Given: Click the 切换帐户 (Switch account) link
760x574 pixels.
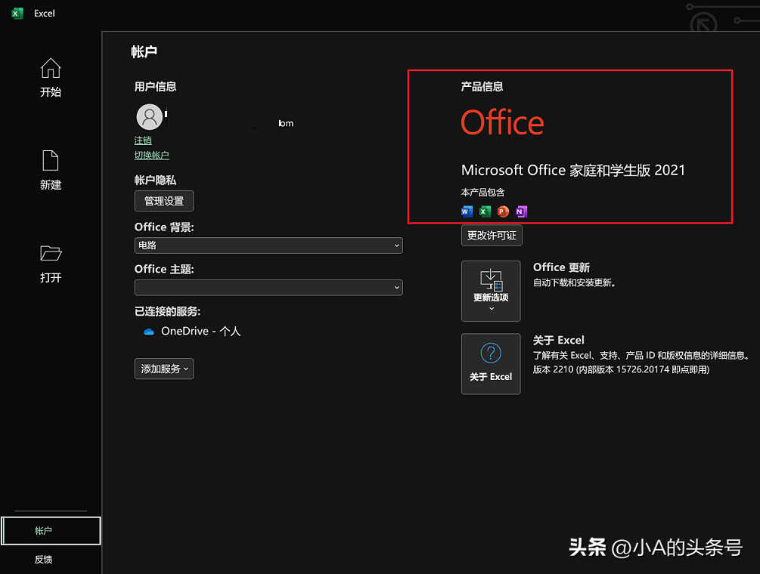Looking at the screenshot, I should coord(152,156).
